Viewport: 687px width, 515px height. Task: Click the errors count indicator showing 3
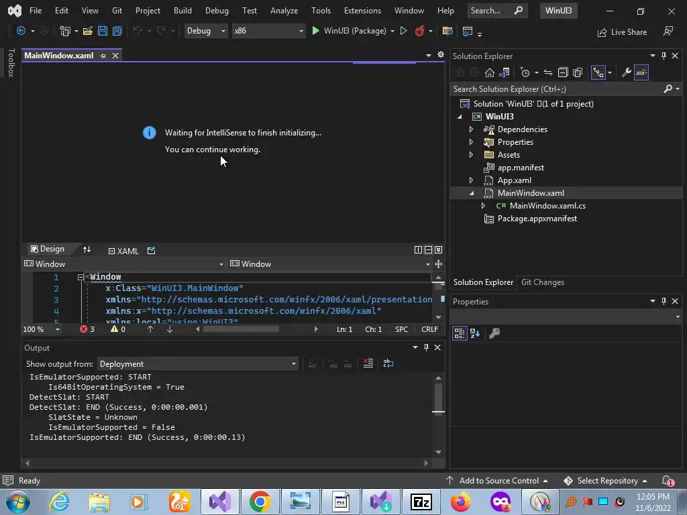tap(87, 329)
